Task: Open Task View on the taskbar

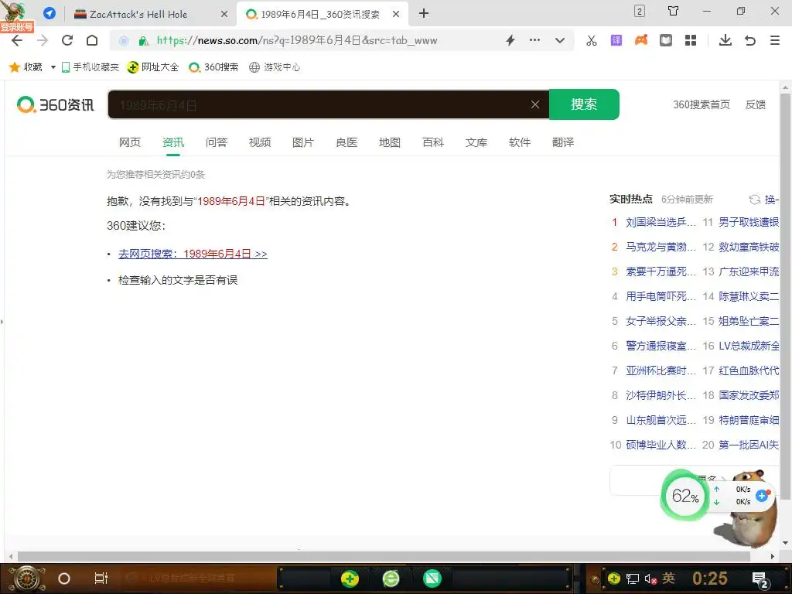Action: click(101, 579)
